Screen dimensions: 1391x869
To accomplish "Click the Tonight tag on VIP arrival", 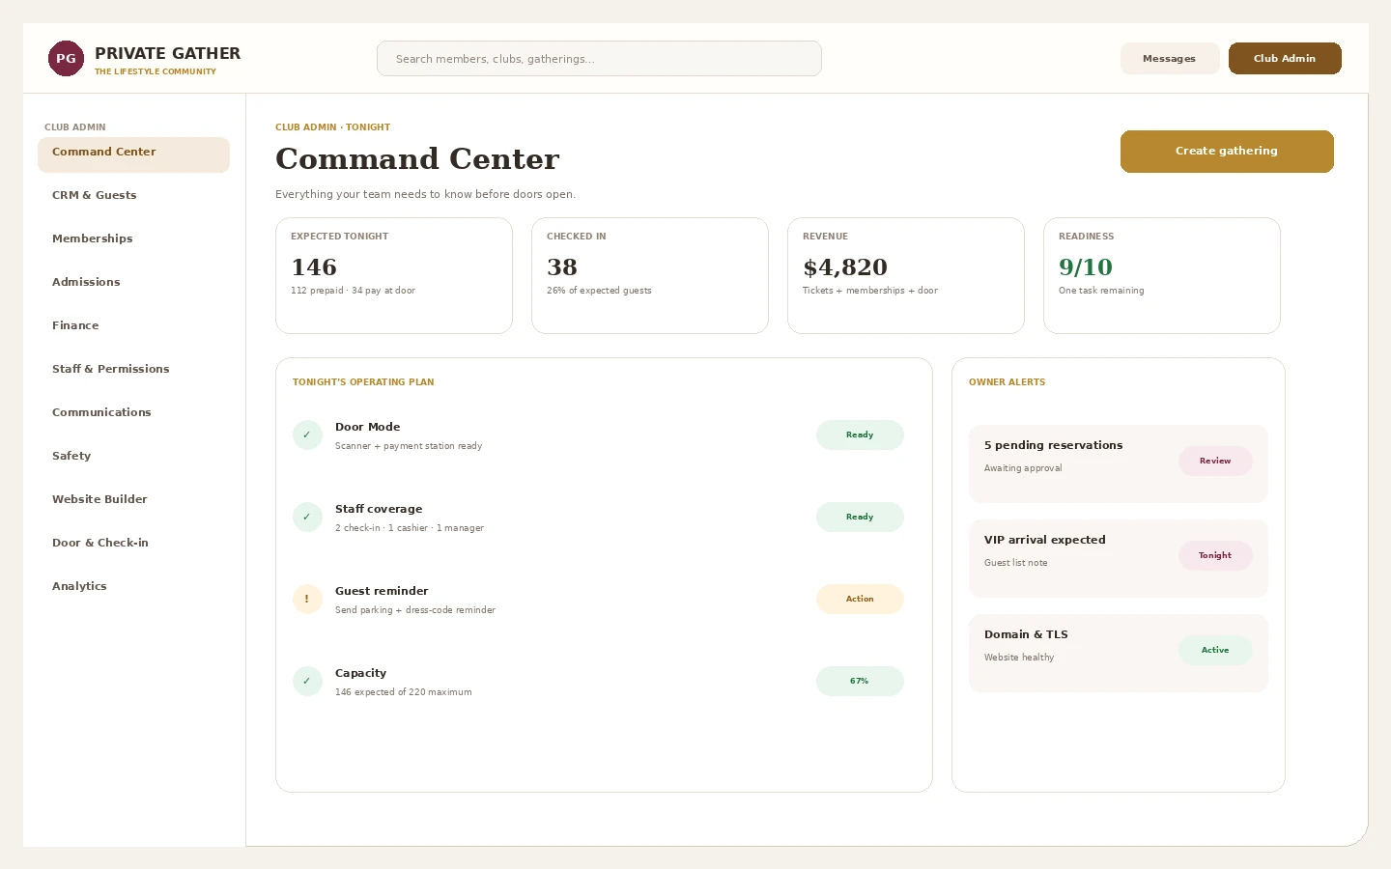I will [1215, 556].
